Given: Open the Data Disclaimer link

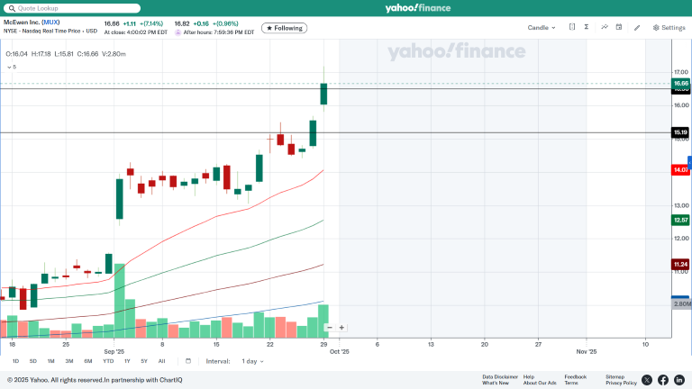Looking at the screenshot, I should pos(500,377).
